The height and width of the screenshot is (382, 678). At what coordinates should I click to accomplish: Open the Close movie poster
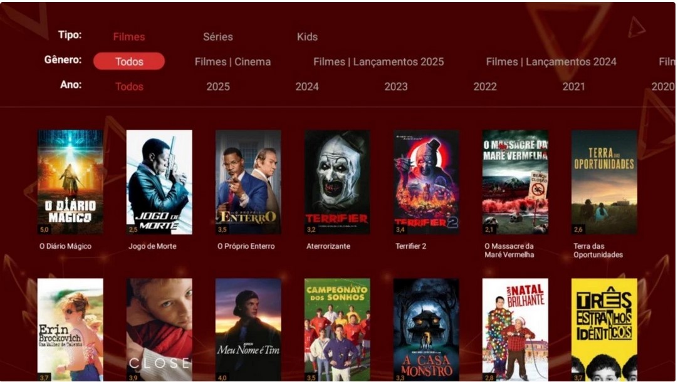tap(159, 329)
